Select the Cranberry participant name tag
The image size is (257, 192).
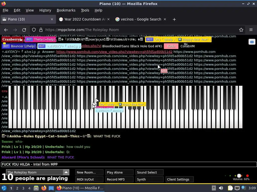[x=13, y=39]
